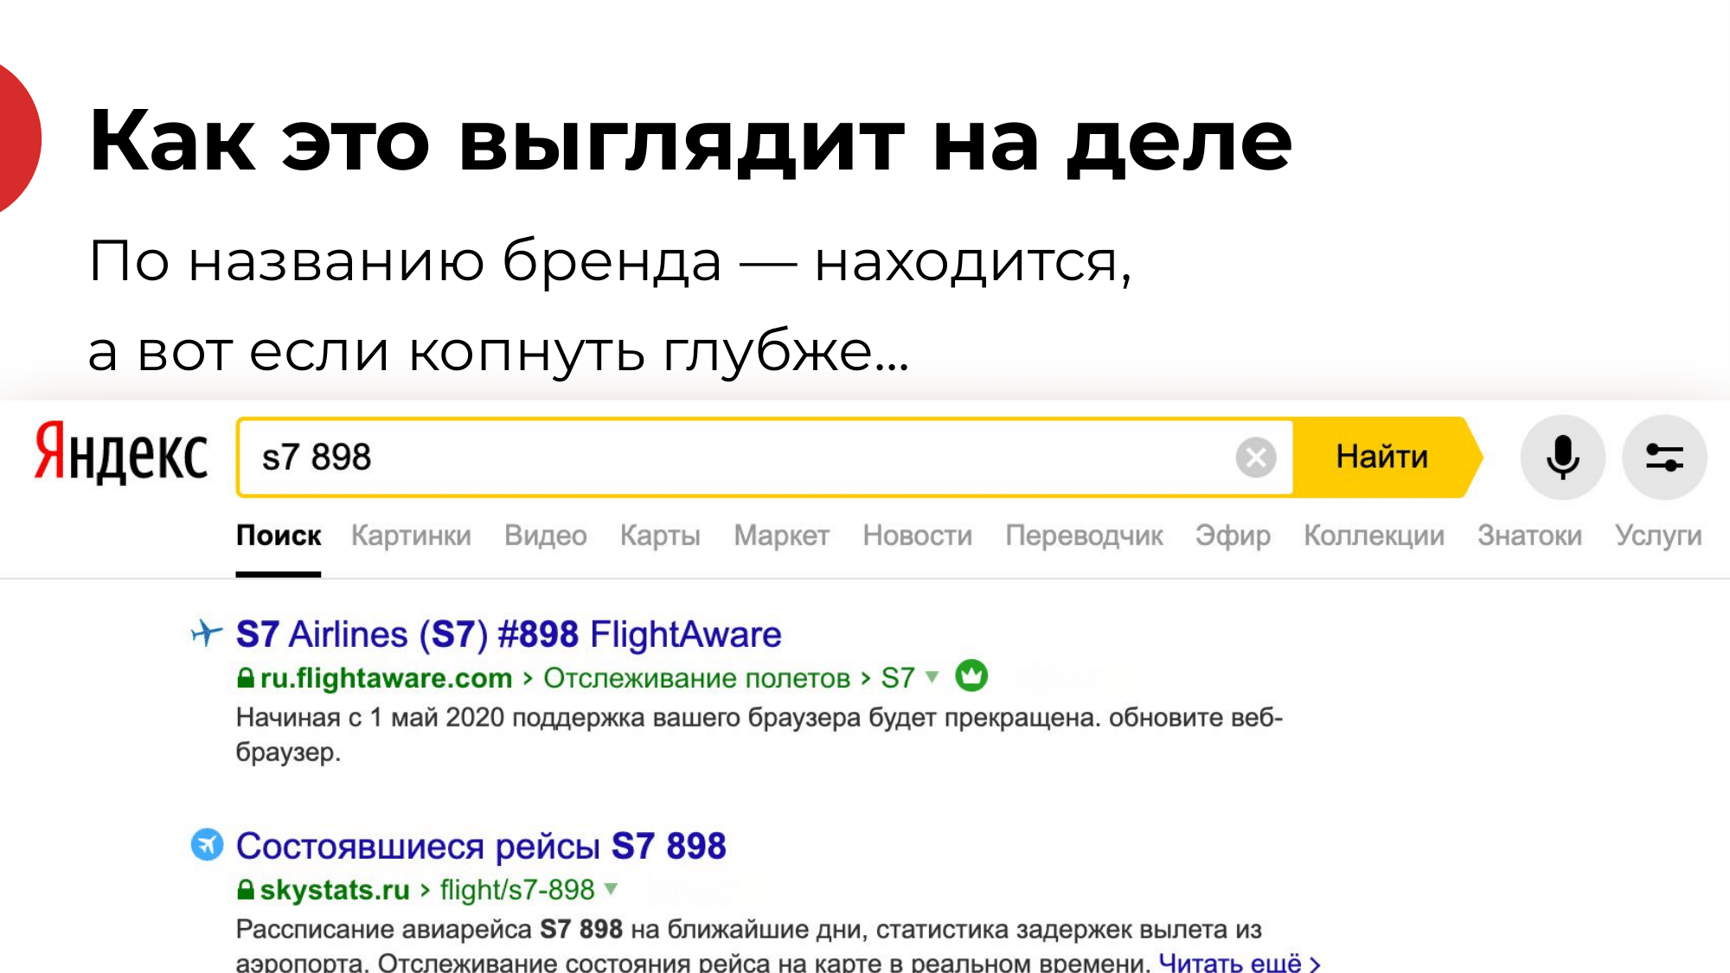Click the lock icon beside ru.flightaware.com

(246, 678)
